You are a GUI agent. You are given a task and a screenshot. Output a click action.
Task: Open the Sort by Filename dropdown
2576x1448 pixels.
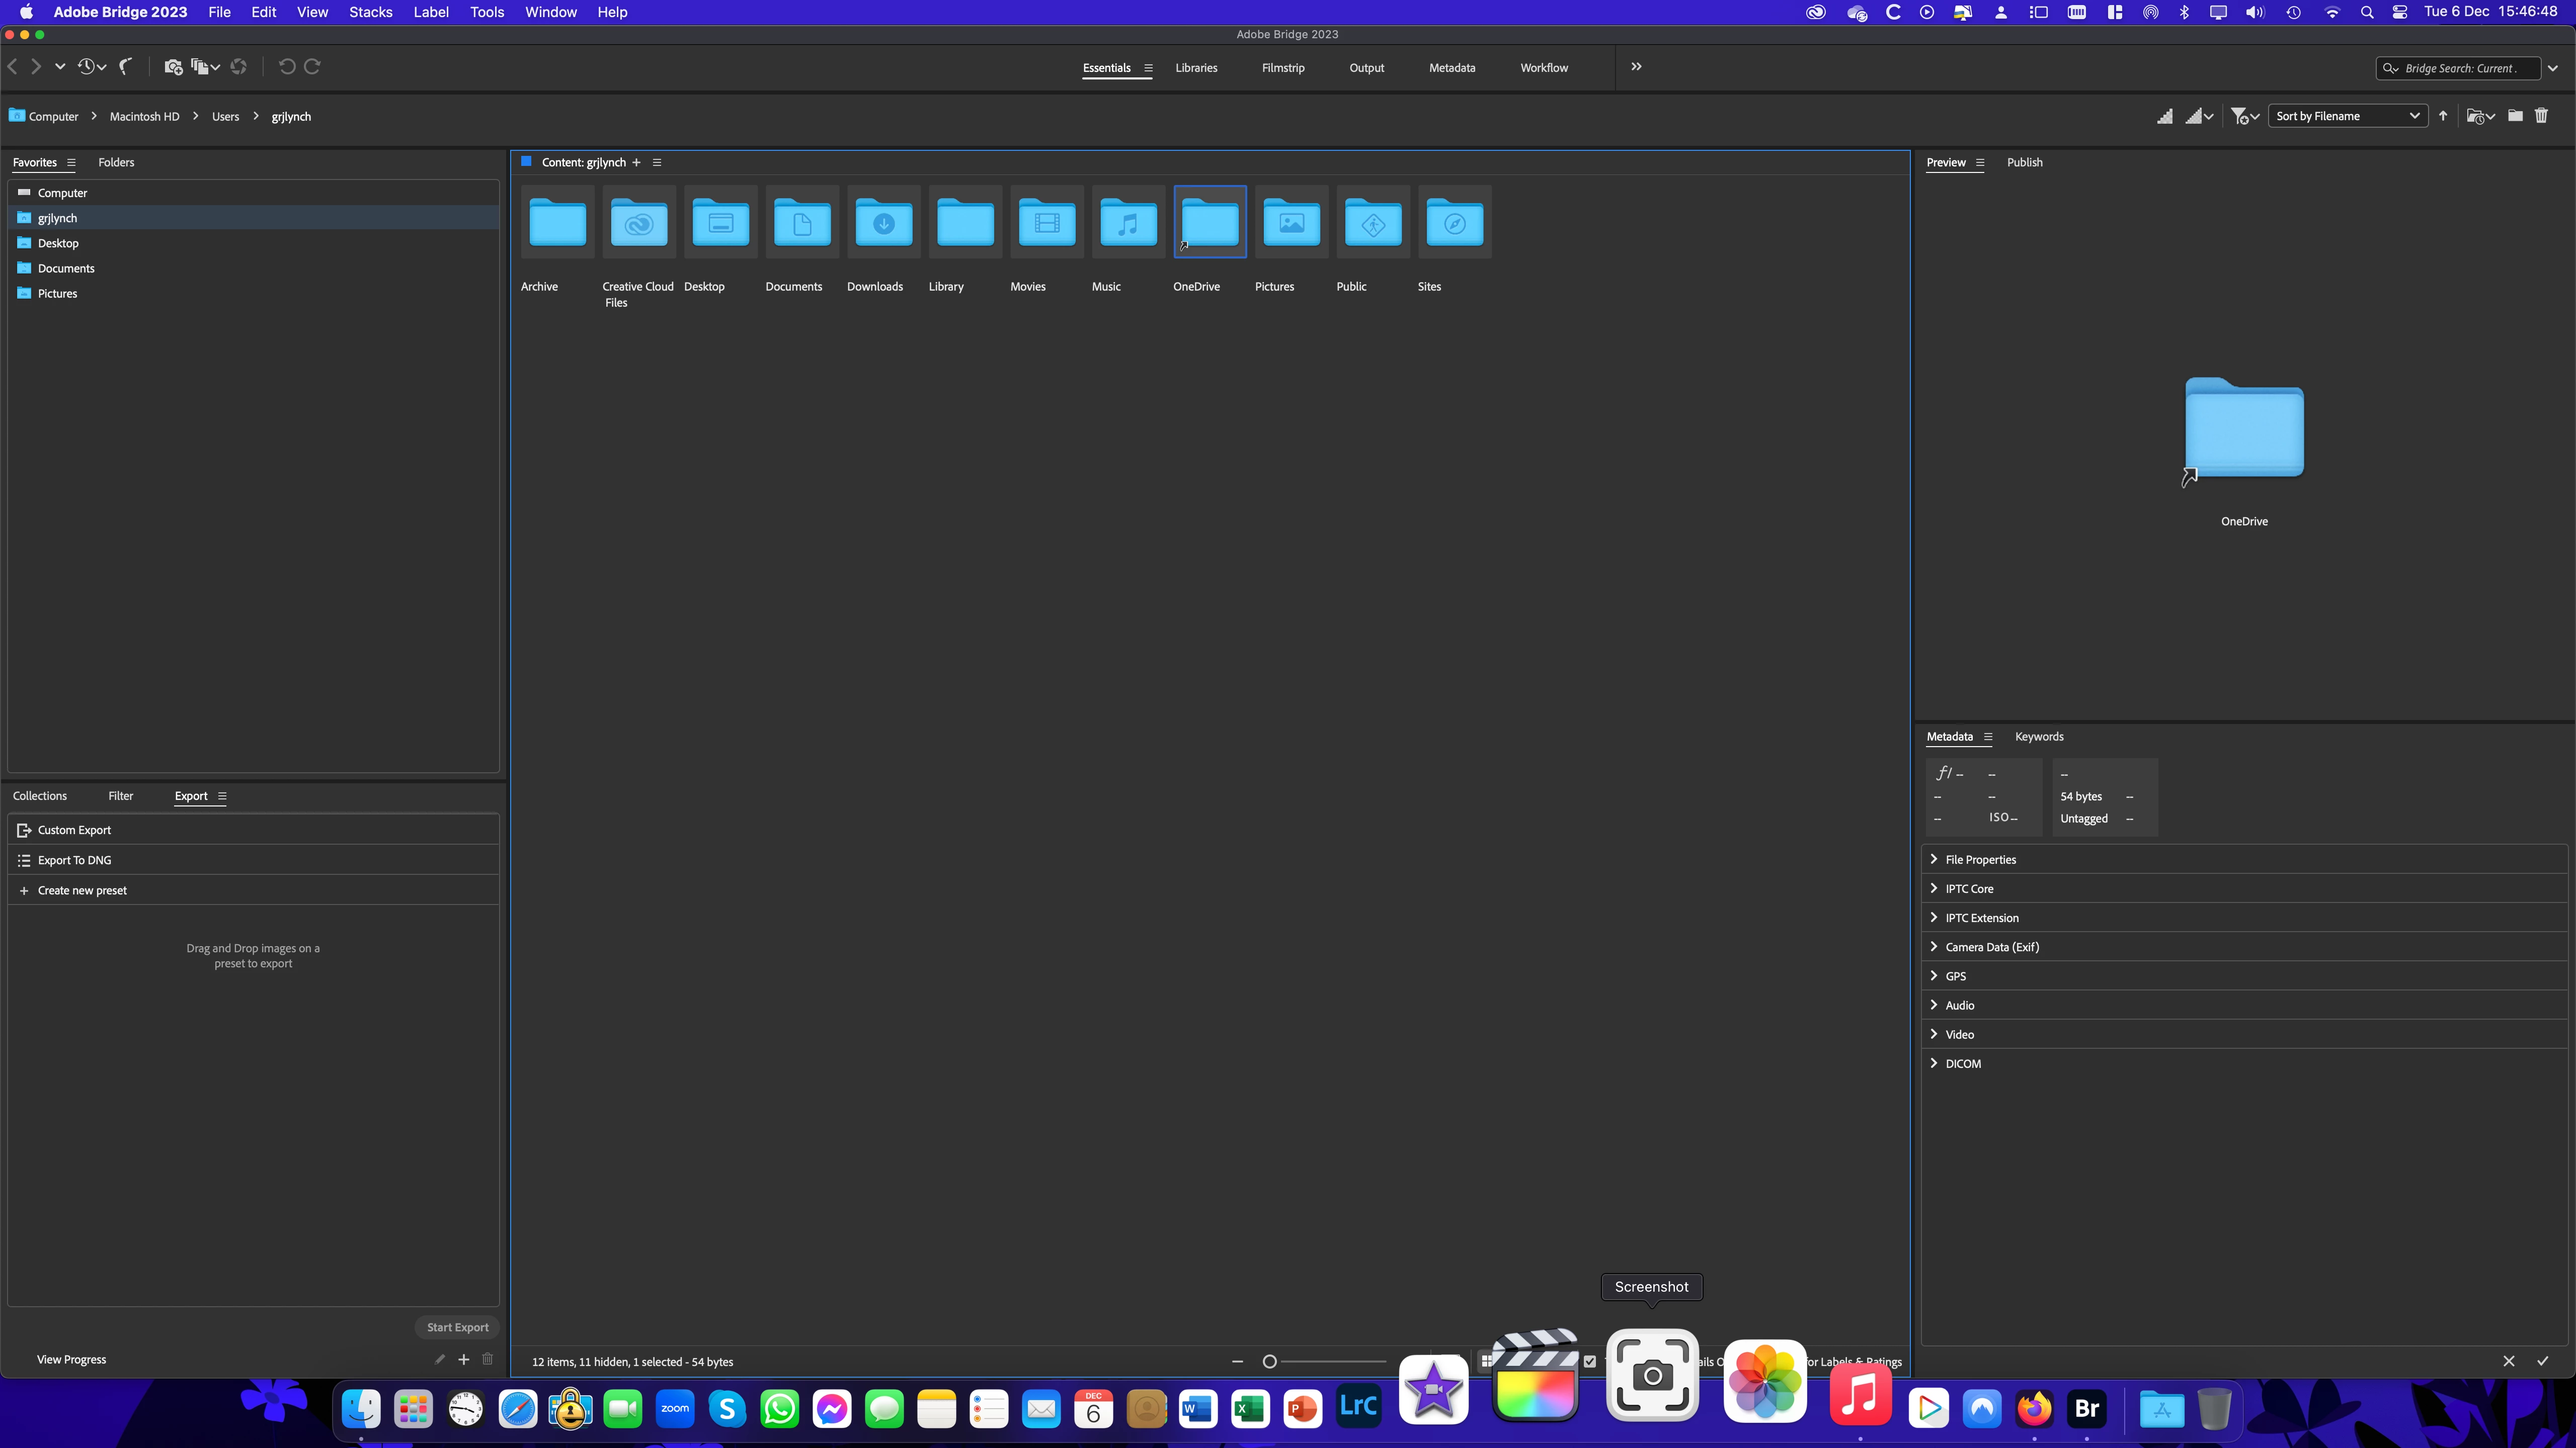coord(2346,116)
